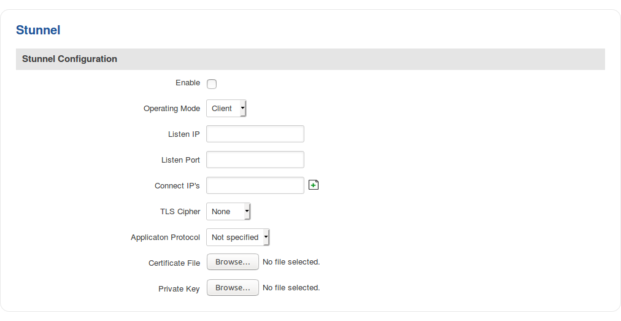Tick the Enable checkbox
Viewport: 621px width, 321px height.
tap(212, 84)
